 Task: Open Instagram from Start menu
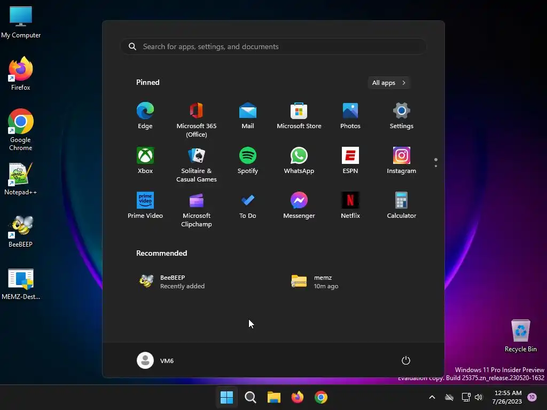pos(402,160)
